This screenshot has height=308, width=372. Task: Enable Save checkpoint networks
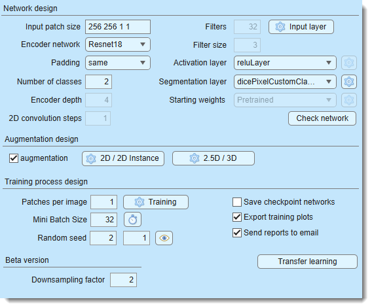pyautogui.click(x=237, y=202)
